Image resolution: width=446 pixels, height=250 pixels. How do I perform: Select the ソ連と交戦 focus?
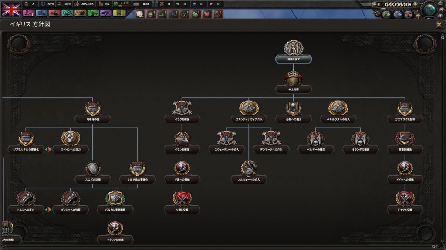[182, 202]
